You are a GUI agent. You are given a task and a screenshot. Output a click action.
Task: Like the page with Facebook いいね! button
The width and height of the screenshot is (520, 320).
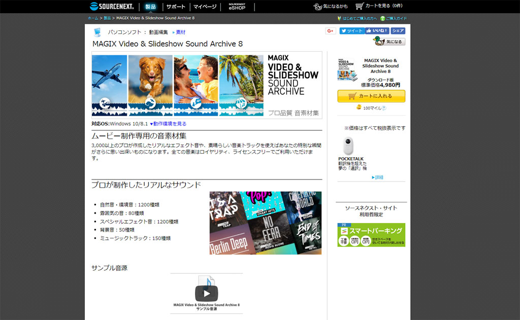click(x=377, y=31)
